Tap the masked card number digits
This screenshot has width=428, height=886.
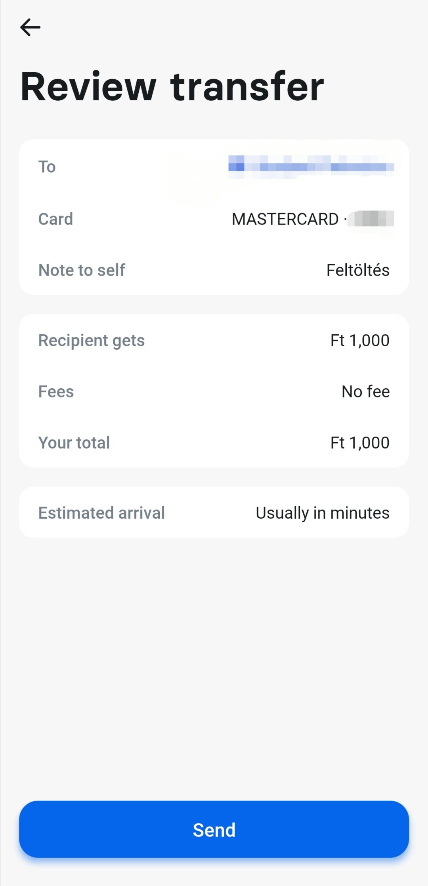click(x=372, y=219)
